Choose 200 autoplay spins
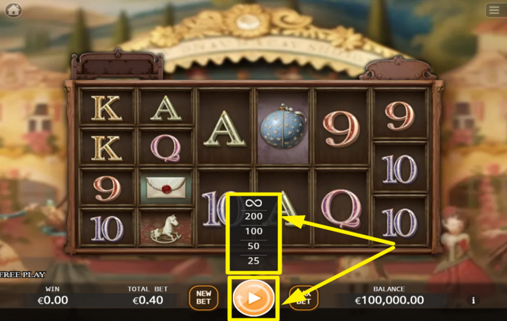 point(253,216)
